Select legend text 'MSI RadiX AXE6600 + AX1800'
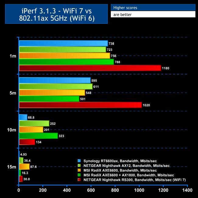The image size is (198, 198). [x=129, y=175]
